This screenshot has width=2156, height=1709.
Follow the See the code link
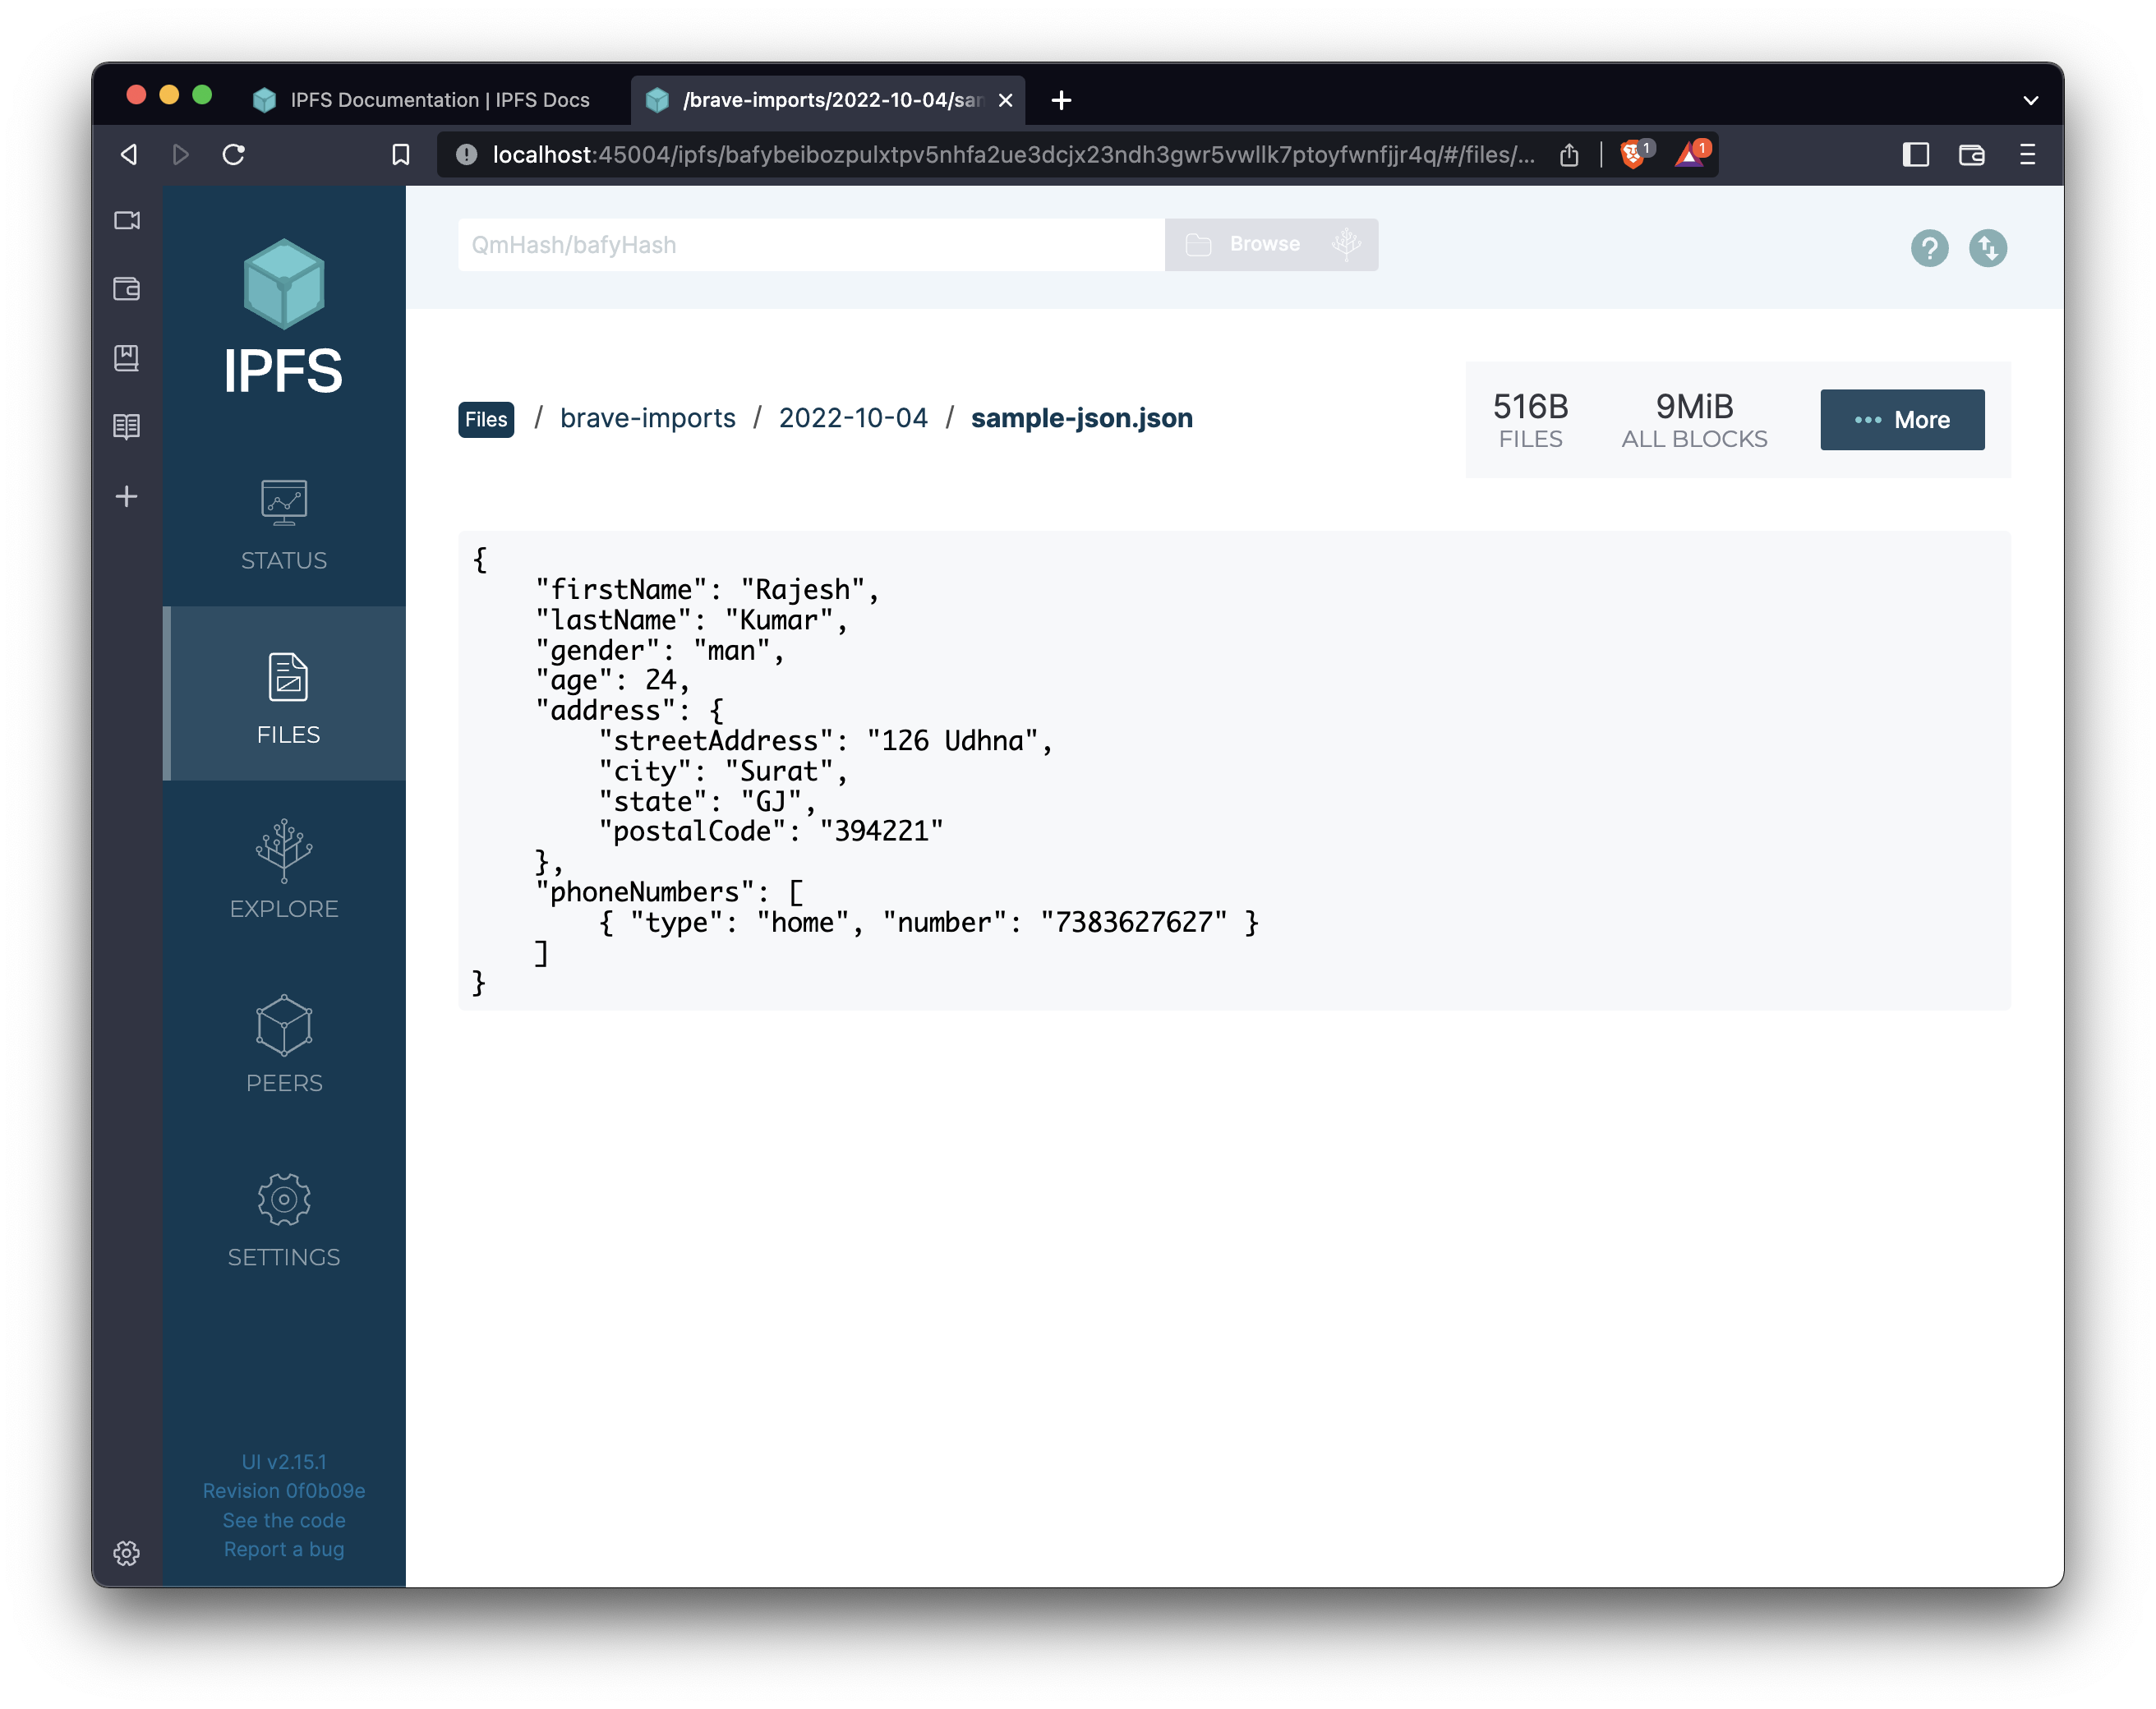click(x=283, y=1520)
